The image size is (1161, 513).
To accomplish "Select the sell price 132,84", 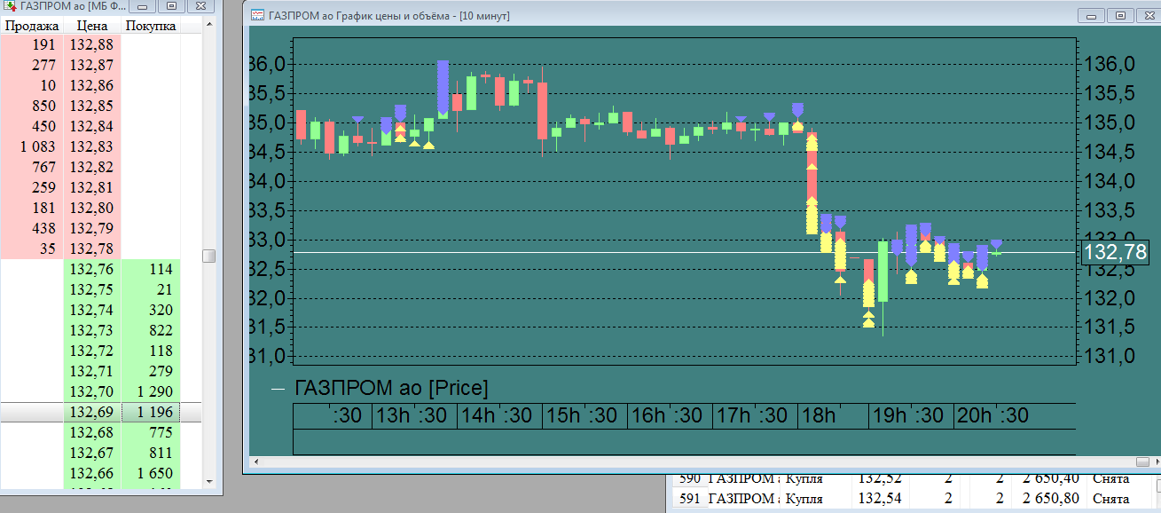I will pyautogui.click(x=91, y=126).
